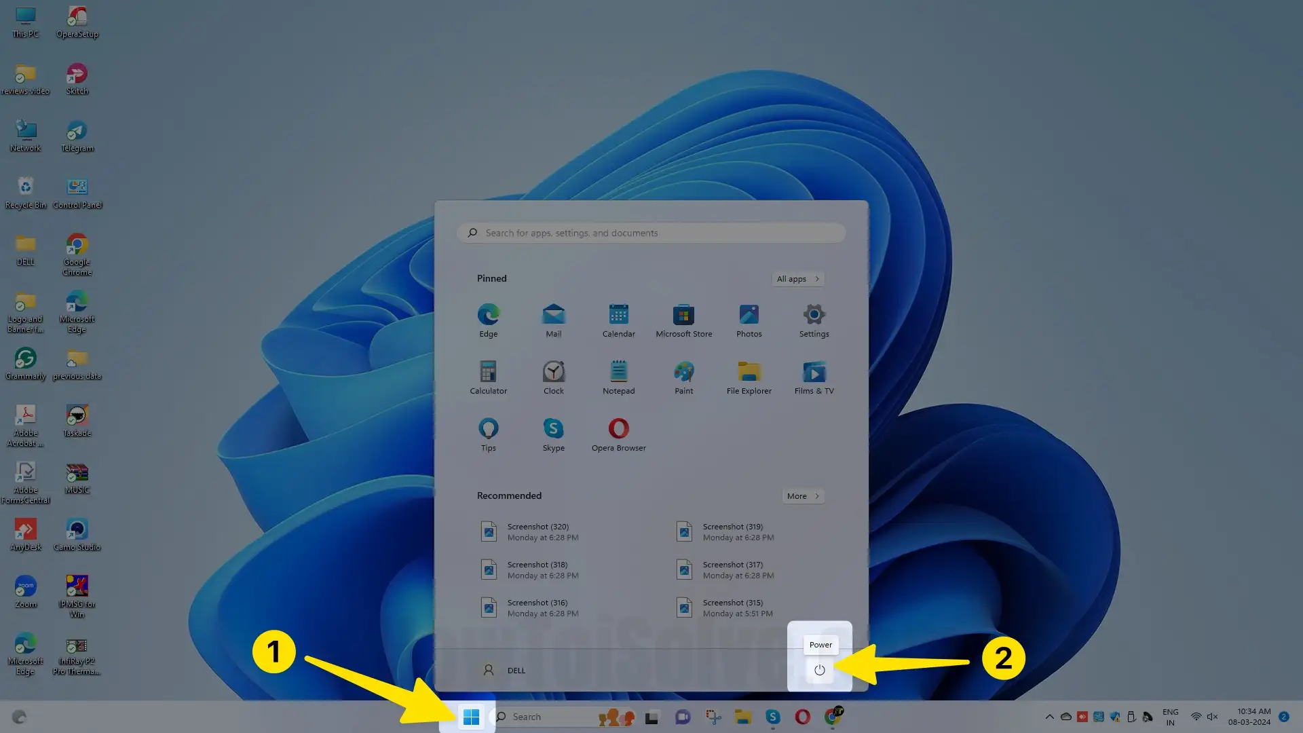Select AnyDesk desktop shortcut
Viewport: 1303px width, 733px height.
[26, 535]
